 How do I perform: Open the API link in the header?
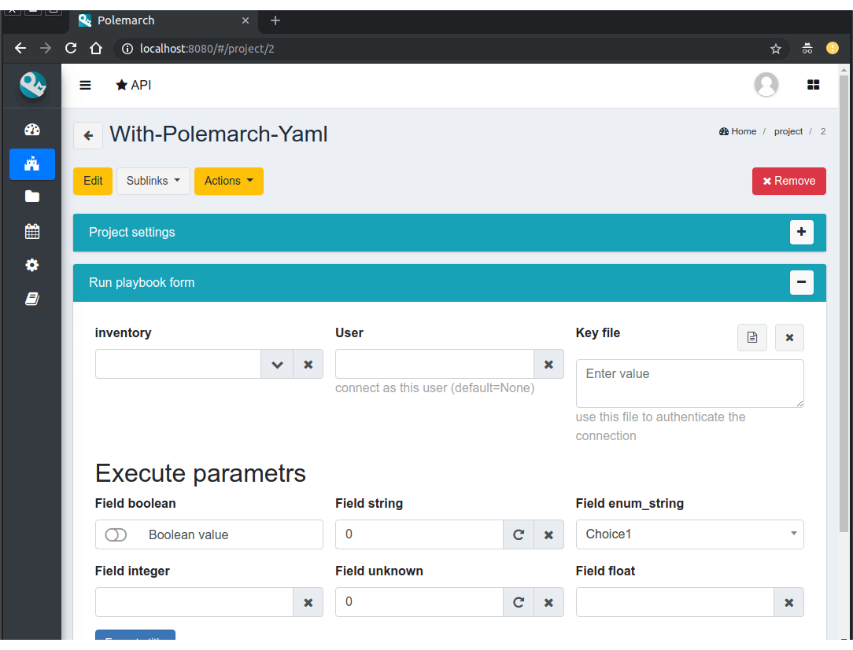pos(133,86)
